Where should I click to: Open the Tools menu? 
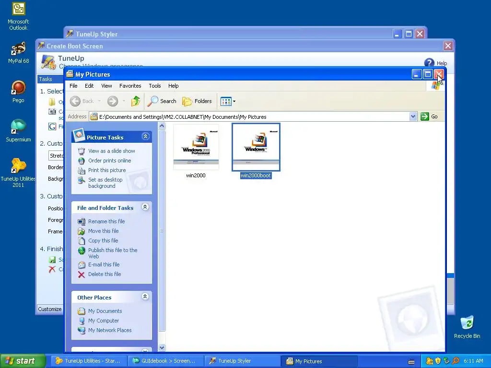tap(155, 86)
